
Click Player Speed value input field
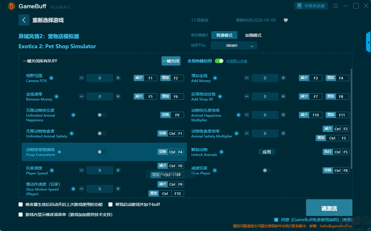coord(100,170)
